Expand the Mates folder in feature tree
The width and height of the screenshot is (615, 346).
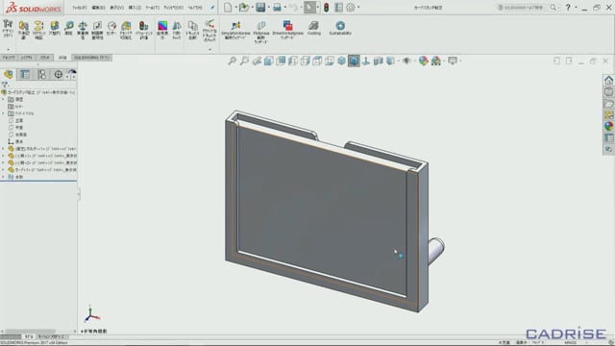click(x=3, y=177)
